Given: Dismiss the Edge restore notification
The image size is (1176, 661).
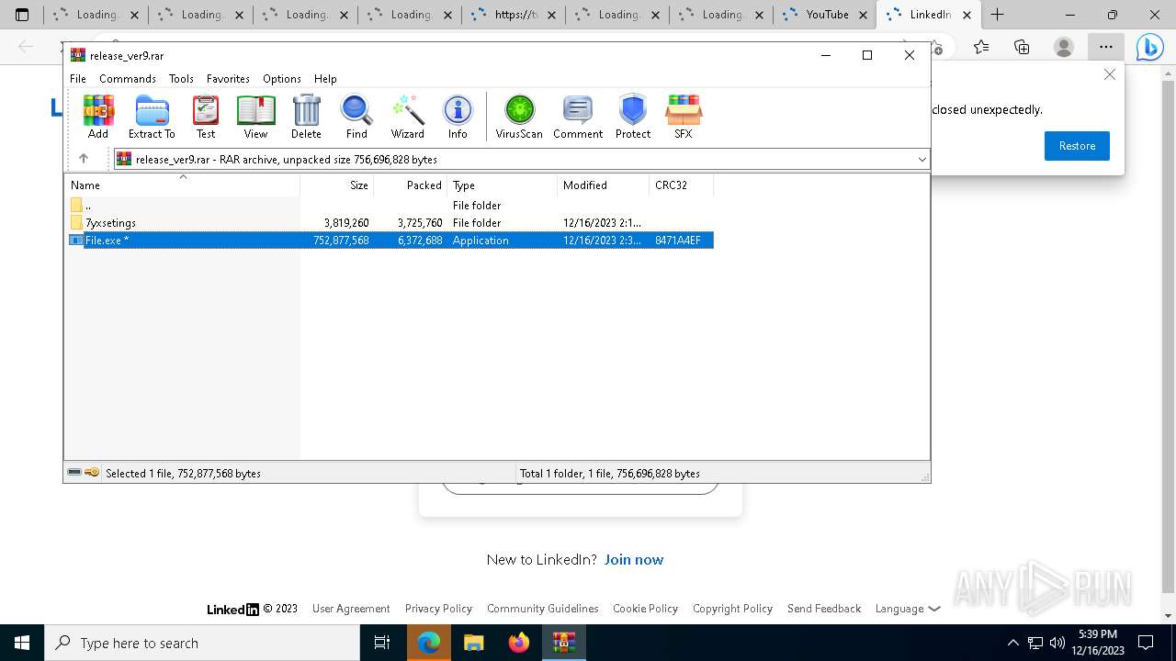Looking at the screenshot, I should [x=1110, y=74].
